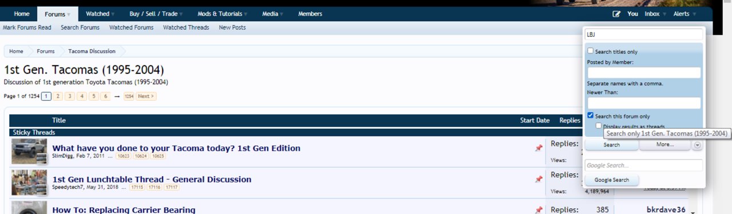Image resolution: width=732 pixels, height=214 pixels.
Task: Click the Google Search button
Action: [x=612, y=180]
